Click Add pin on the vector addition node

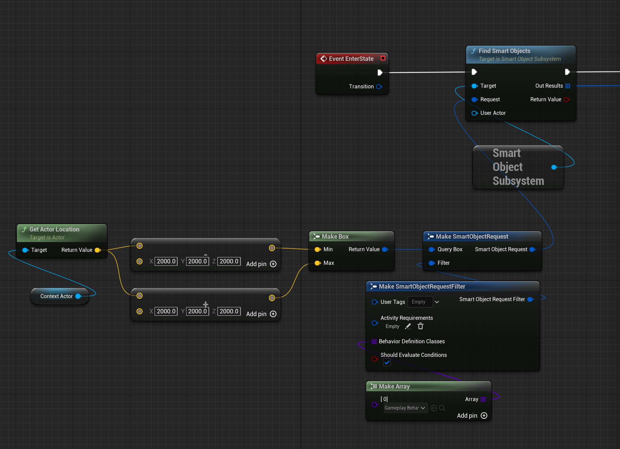click(273, 314)
